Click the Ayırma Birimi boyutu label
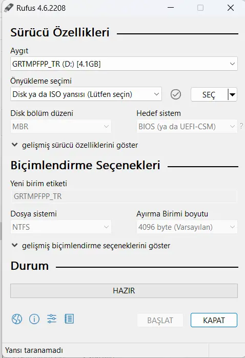 tap(172, 214)
